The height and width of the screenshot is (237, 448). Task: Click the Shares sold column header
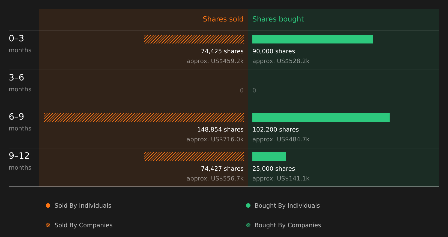[x=223, y=19]
